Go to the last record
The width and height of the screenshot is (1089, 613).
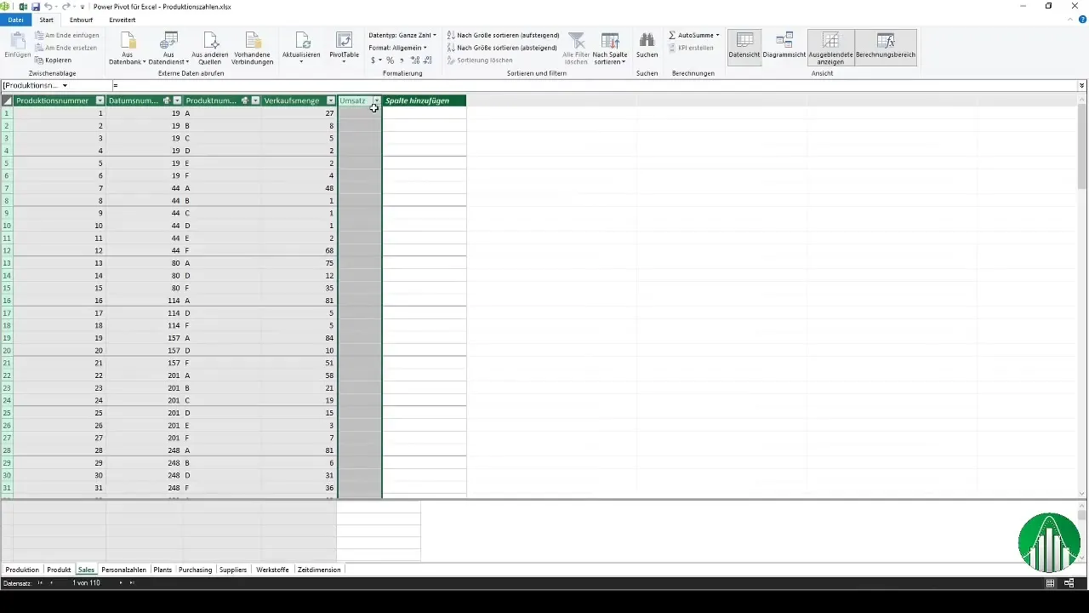[132, 583]
